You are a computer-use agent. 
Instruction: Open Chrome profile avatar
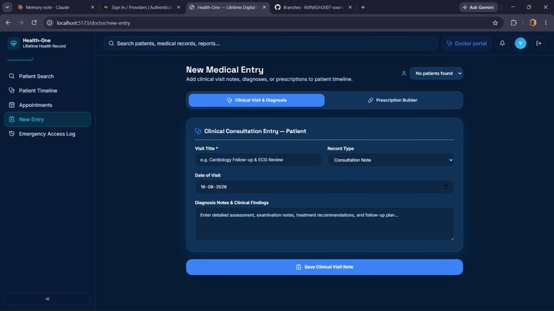coord(533,23)
